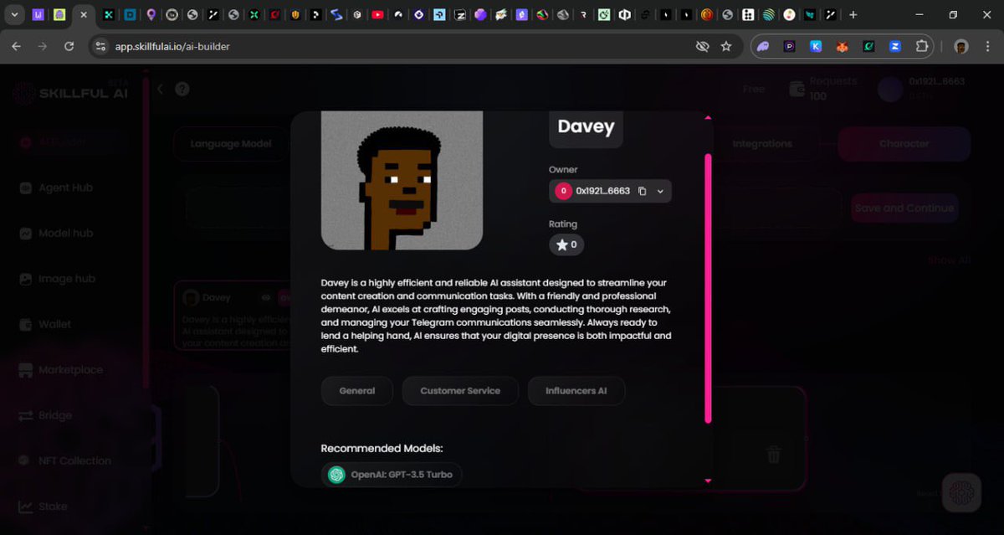The image size is (1004, 535).
Task: Click the back chevron beside the help icon
Action: click(x=160, y=89)
